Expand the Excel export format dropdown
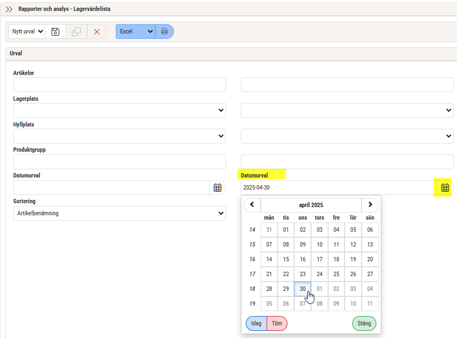Image resolution: width=457 pixels, height=338 pixels. click(x=135, y=32)
